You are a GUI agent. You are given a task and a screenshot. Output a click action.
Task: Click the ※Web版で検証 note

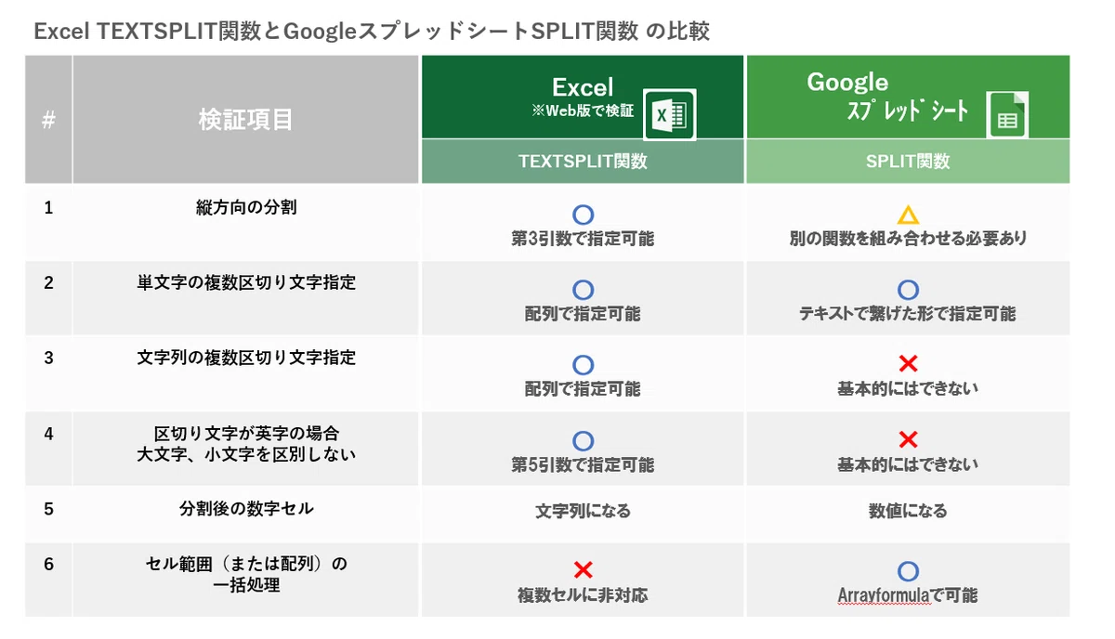pyautogui.click(x=583, y=111)
